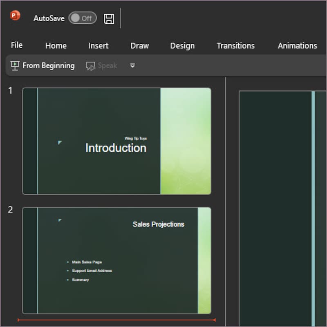Viewport: 327px width, 327px height.
Task: Click the red insertion line below slide 2
Action: [x=116, y=320]
